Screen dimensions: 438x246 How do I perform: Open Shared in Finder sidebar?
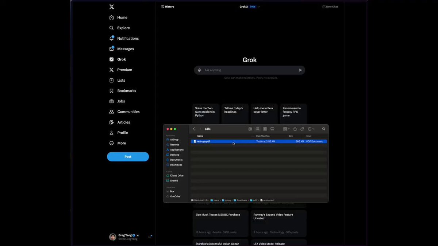pyautogui.click(x=172, y=181)
